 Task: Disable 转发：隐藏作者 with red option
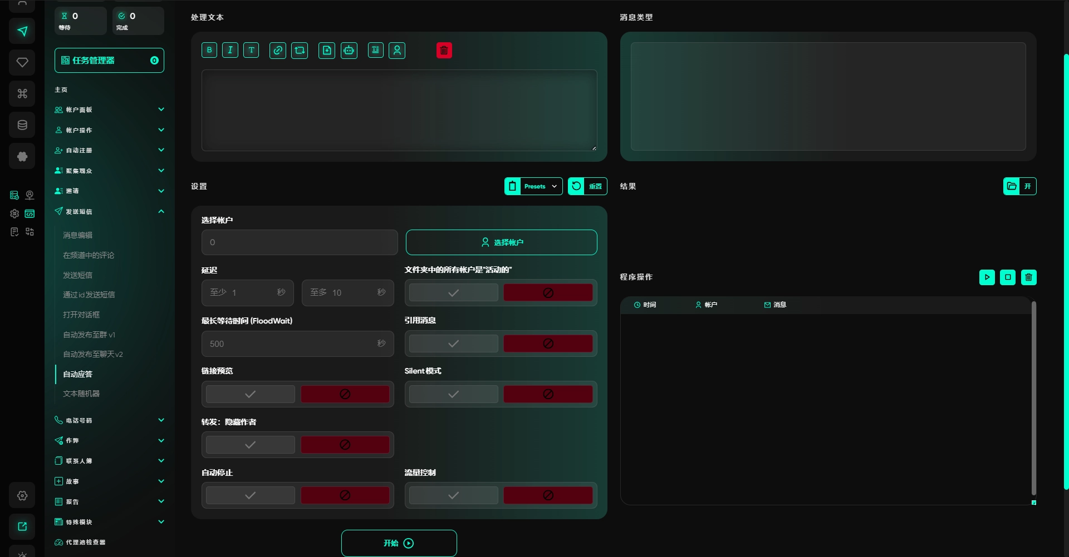pos(345,445)
